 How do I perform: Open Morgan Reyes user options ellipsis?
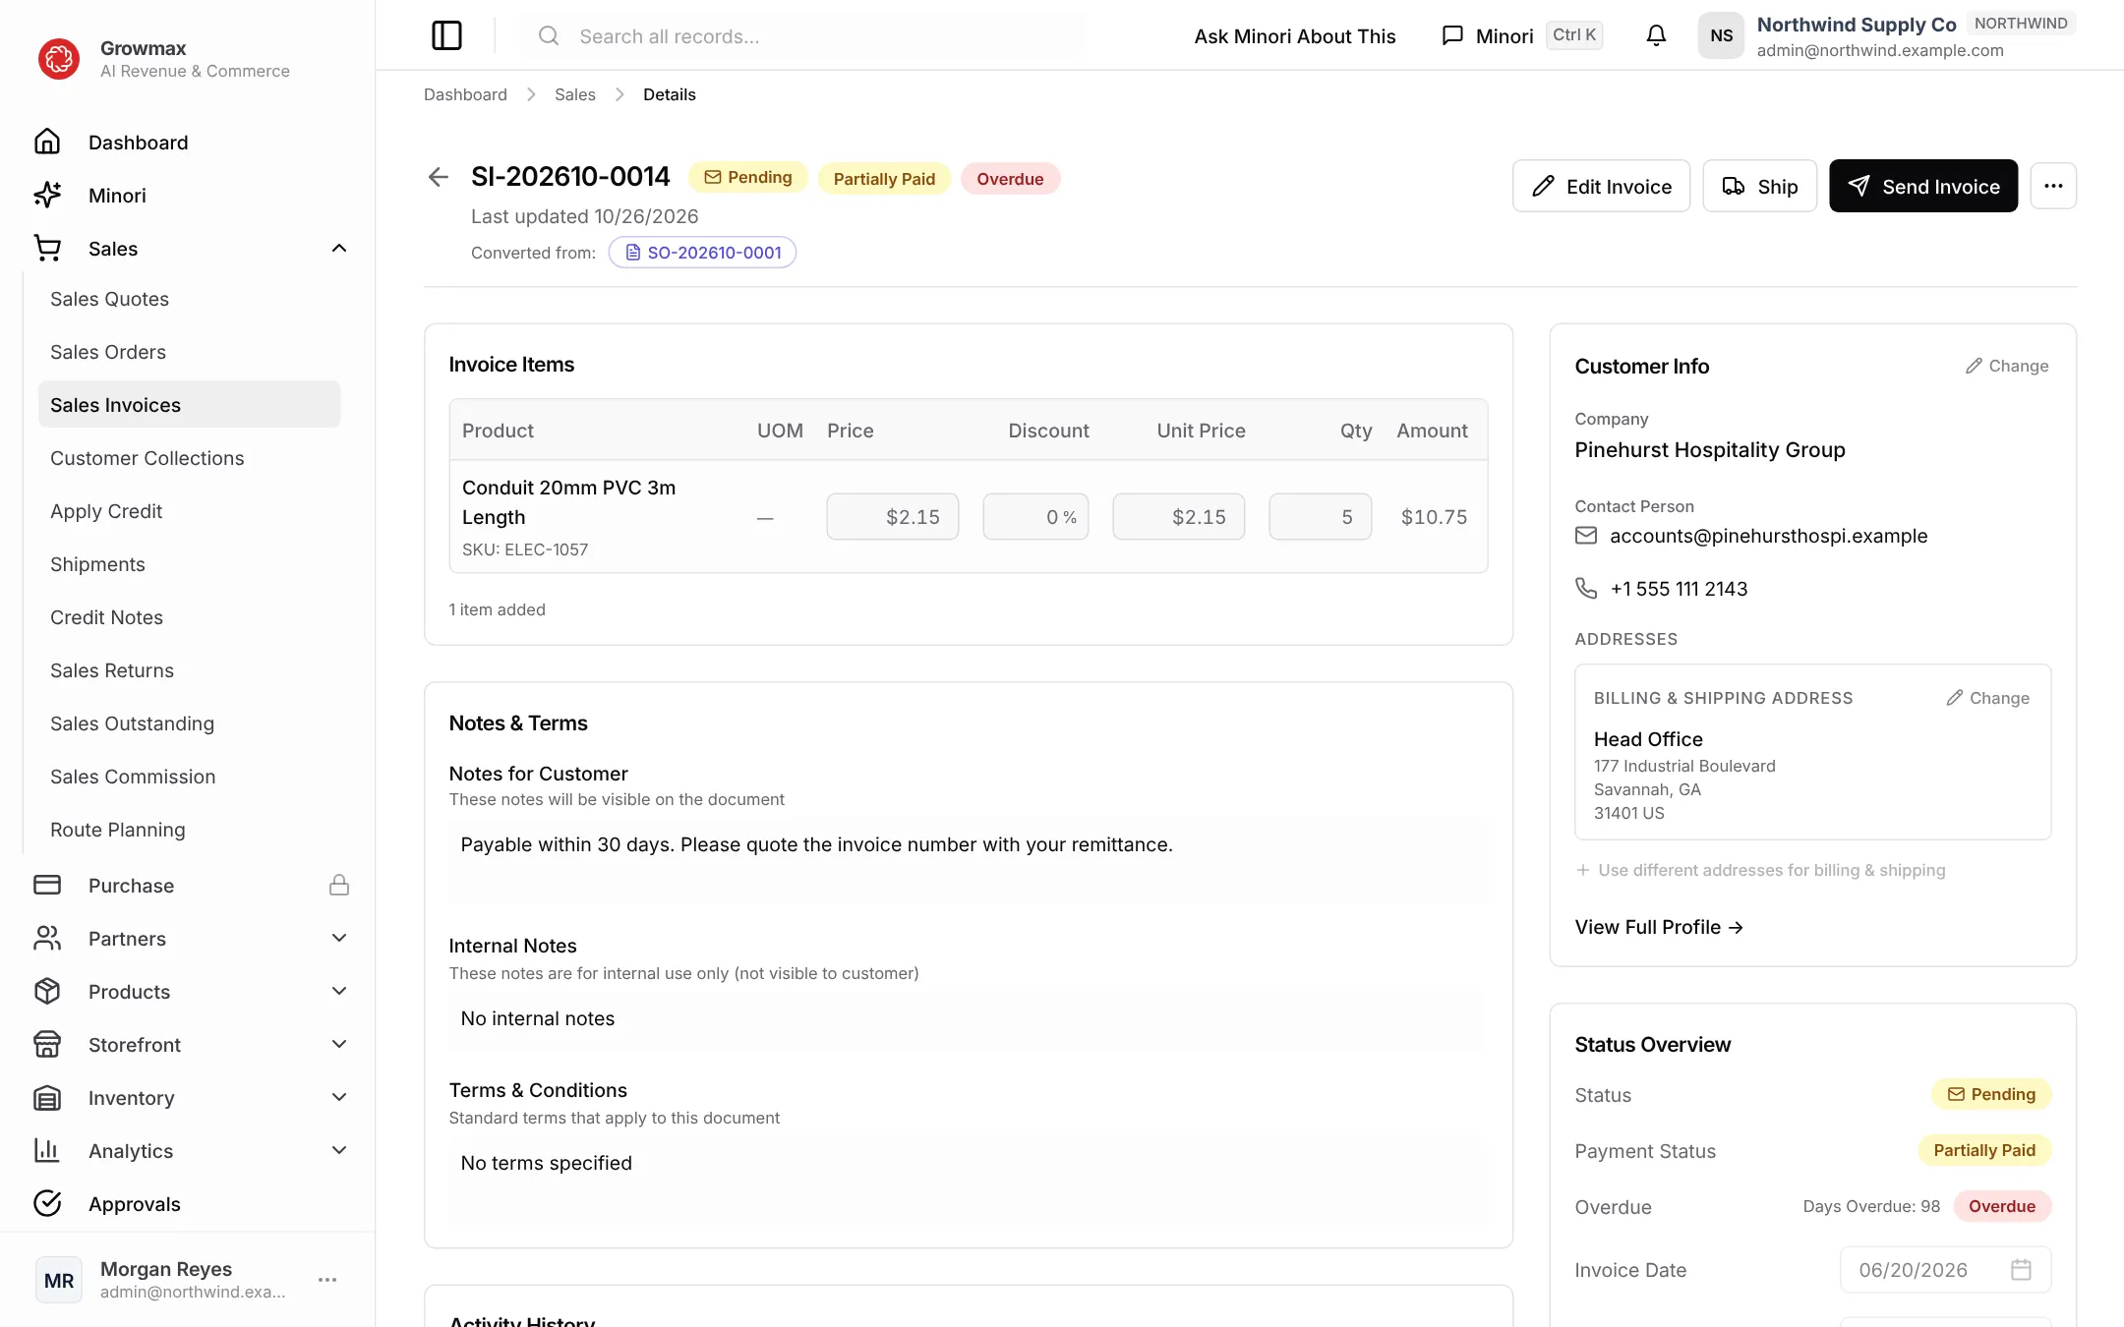point(327,1280)
